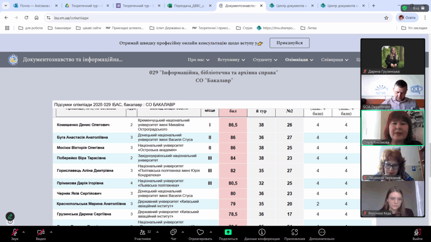Select Вероніка Кедь video thumbnail

(393, 199)
